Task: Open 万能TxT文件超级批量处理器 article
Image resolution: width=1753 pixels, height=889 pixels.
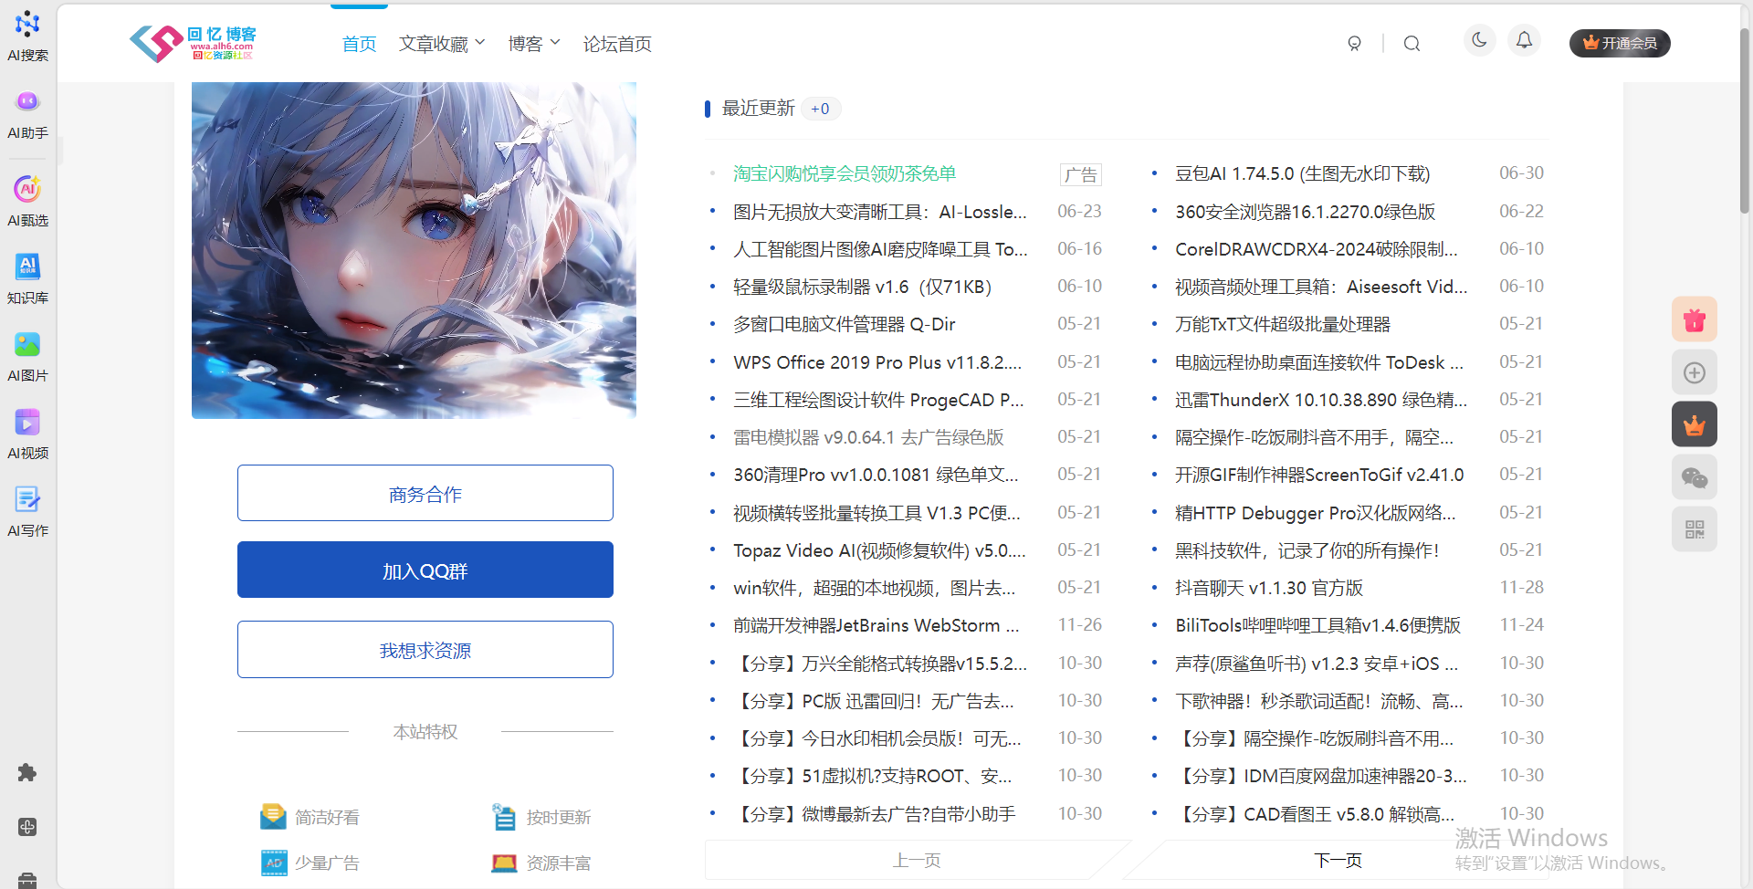Action: point(1283,324)
